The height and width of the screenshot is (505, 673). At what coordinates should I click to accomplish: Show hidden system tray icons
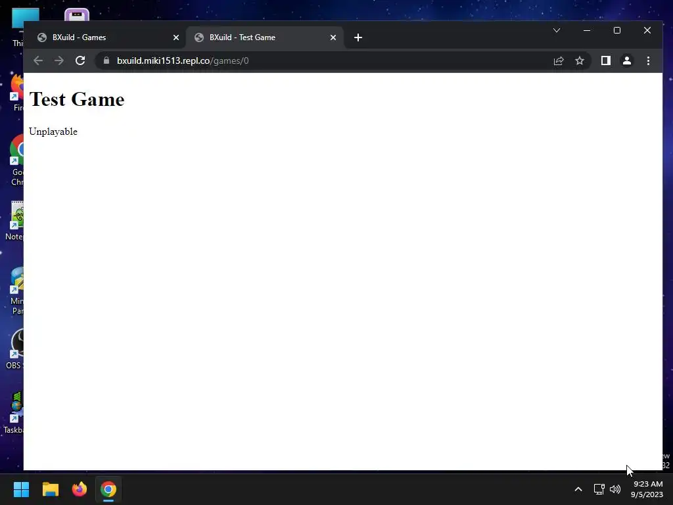(578, 489)
